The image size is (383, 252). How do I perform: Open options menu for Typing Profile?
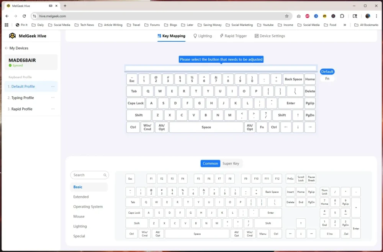(53, 98)
